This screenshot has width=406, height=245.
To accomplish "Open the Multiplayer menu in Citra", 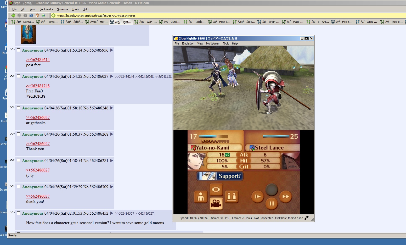I will 213,43.
